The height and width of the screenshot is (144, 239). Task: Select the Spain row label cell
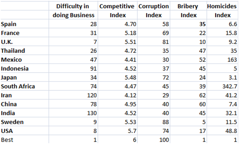(x=25, y=24)
